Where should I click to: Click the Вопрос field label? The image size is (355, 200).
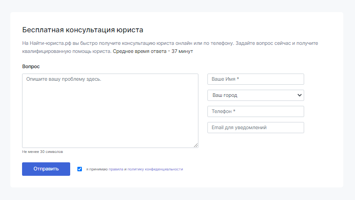(31, 66)
